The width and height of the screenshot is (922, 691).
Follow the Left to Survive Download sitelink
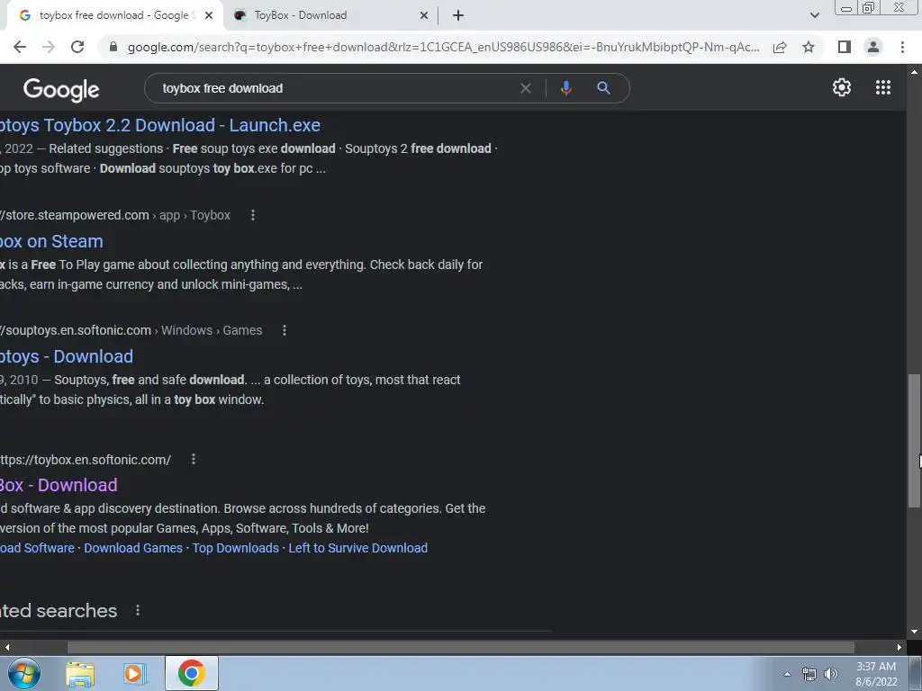pos(358,548)
